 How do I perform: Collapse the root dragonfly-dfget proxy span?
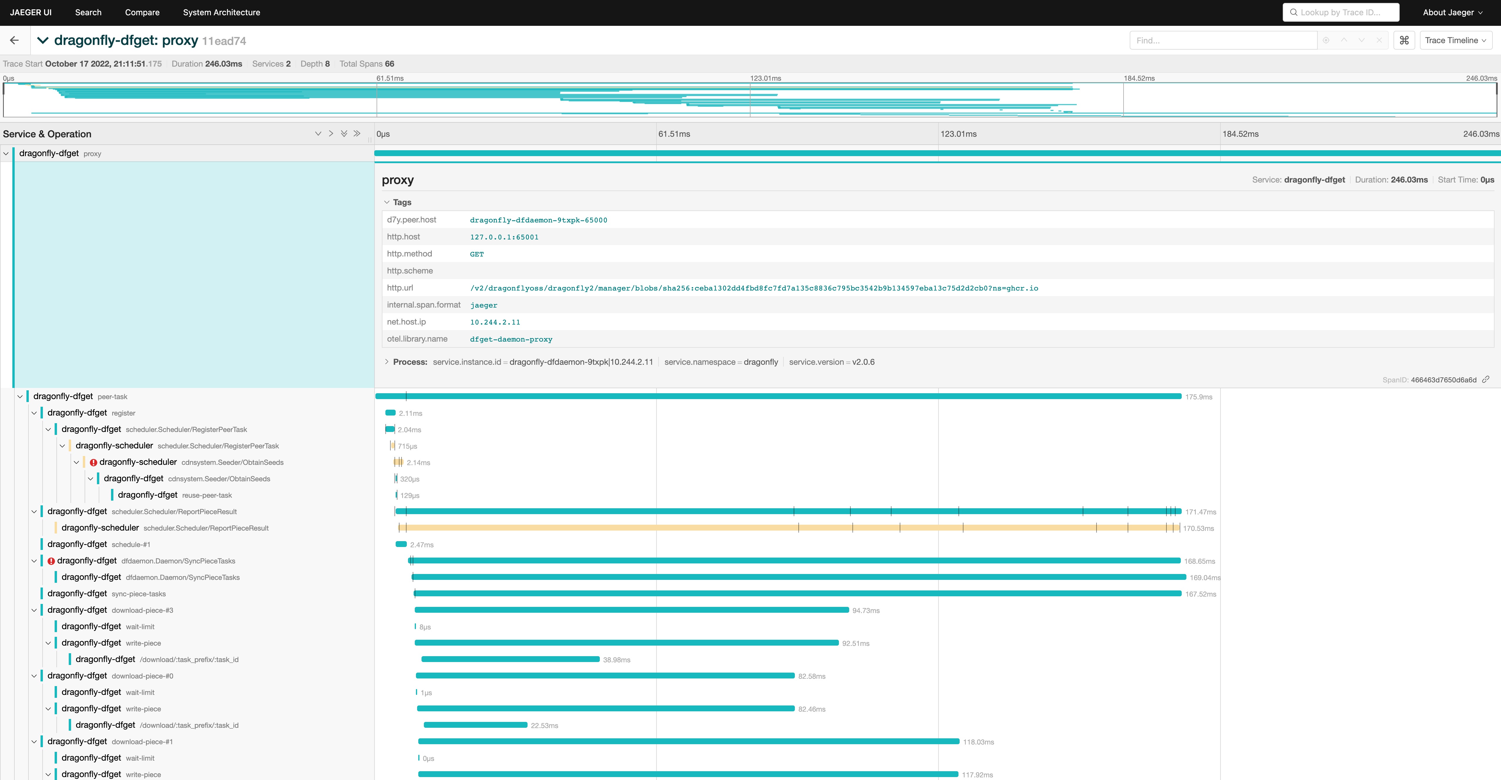[x=6, y=154]
